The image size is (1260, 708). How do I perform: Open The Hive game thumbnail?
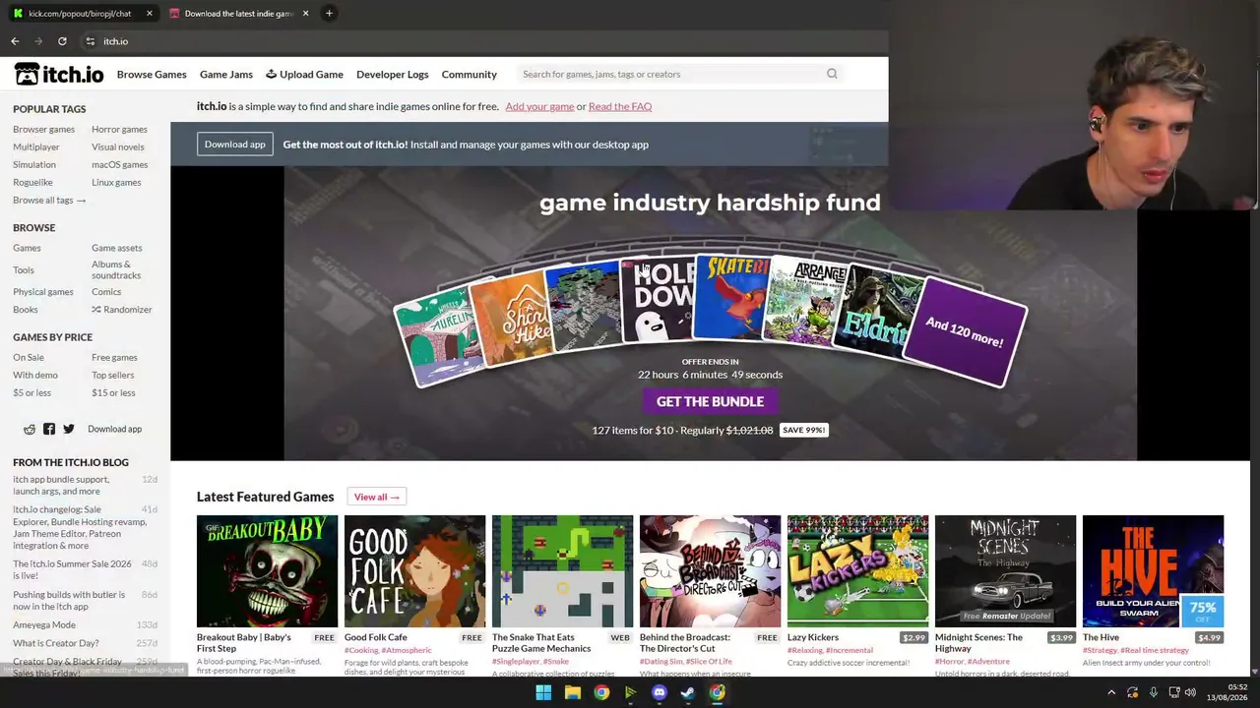pos(1153,570)
